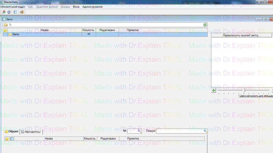
Task: Click into the Пошук search field
Action: point(179,131)
